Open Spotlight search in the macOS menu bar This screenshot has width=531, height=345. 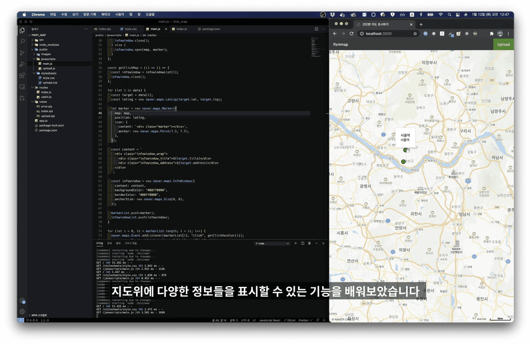tap(449, 14)
